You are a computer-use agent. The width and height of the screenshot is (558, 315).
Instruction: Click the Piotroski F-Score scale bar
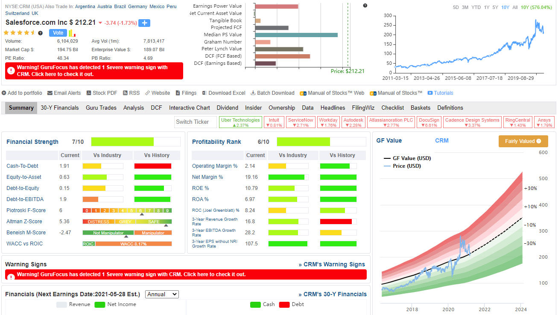[x=127, y=210]
